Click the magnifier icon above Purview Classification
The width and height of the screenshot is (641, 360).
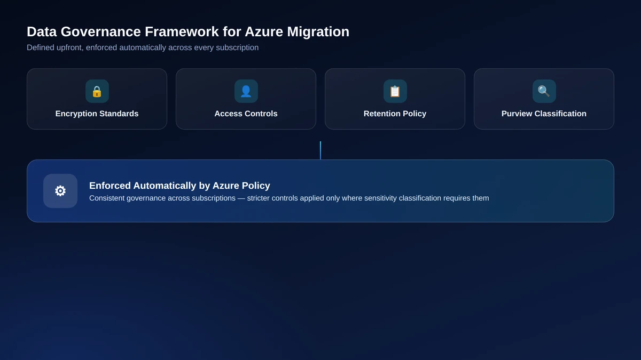[x=544, y=91]
